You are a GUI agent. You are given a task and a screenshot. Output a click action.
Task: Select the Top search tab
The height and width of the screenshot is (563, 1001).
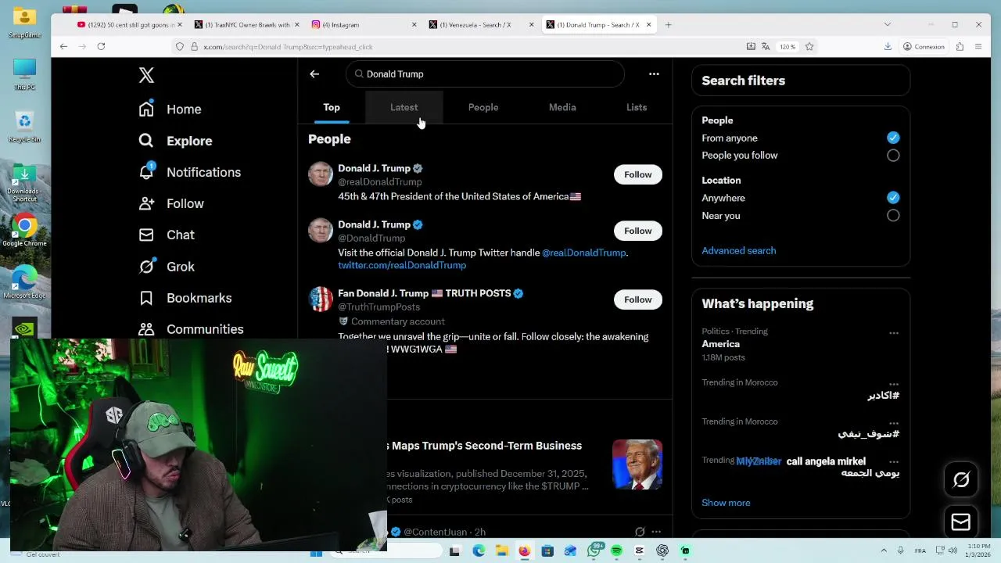point(332,108)
